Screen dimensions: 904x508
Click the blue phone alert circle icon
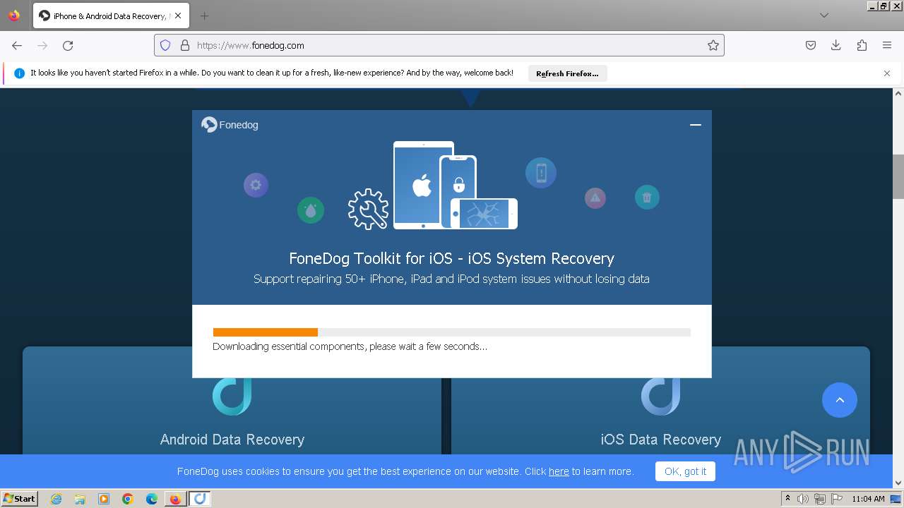tap(541, 173)
